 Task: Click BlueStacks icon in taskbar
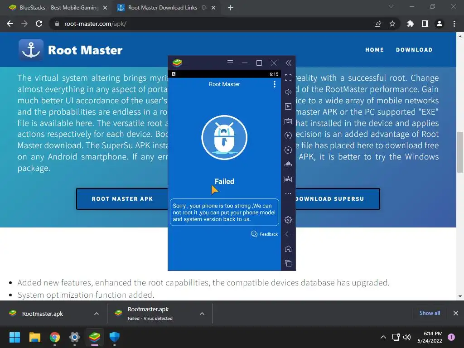[x=95, y=337]
